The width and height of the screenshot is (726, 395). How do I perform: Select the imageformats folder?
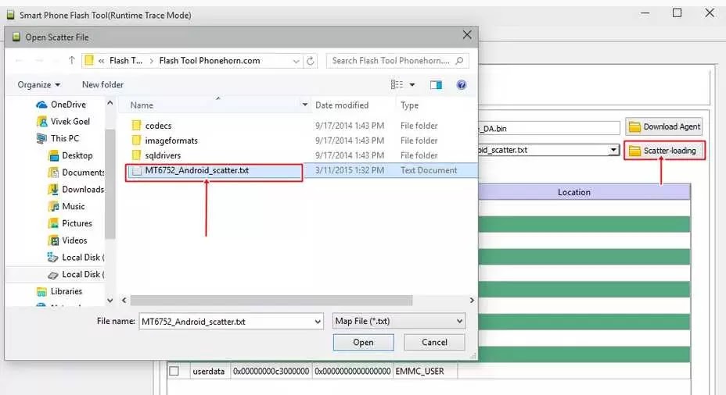click(171, 141)
